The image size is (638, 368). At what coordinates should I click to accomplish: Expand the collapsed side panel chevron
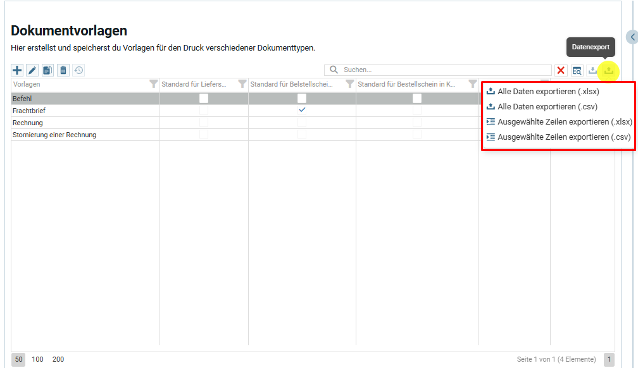pyautogui.click(x=632, y=37)
